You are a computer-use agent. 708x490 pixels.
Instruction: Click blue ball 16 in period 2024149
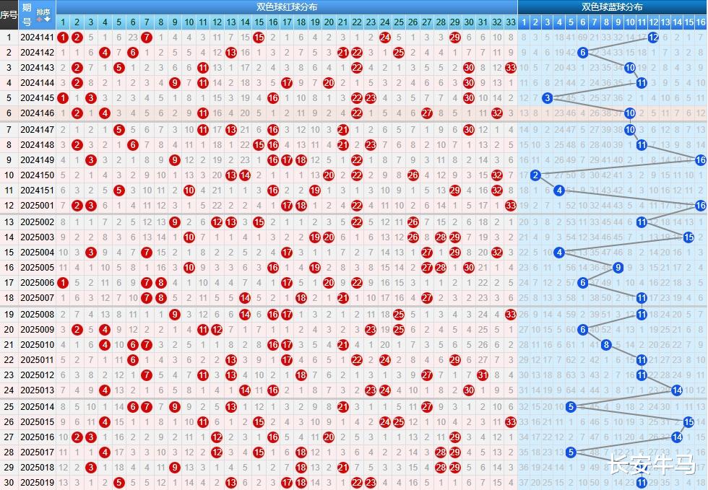[700, 160]
